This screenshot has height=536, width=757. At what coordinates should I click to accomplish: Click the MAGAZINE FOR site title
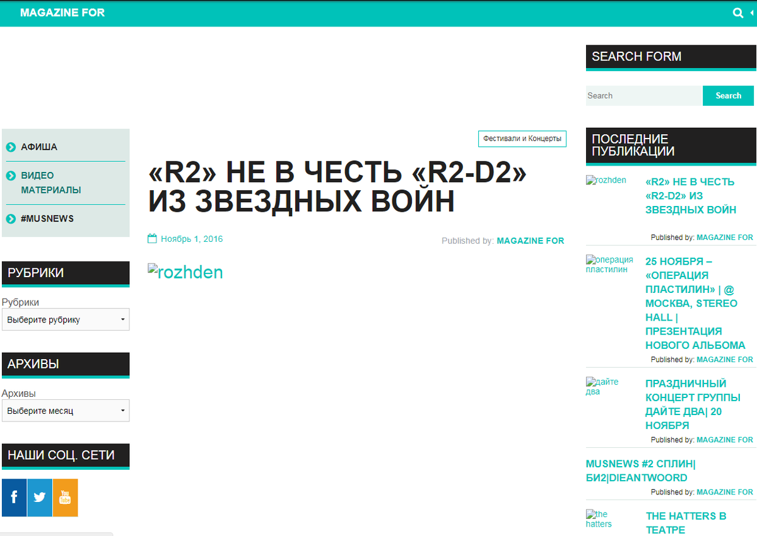(x=62, y=13)
